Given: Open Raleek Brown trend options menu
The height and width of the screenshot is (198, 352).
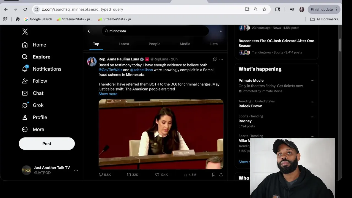Looking at the screenshot, I should click(312, 102).
